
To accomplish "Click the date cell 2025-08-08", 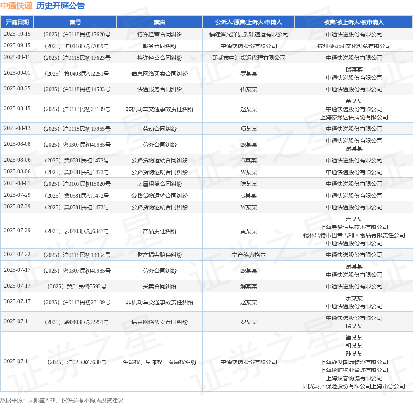I will click(x=17, y=144).
